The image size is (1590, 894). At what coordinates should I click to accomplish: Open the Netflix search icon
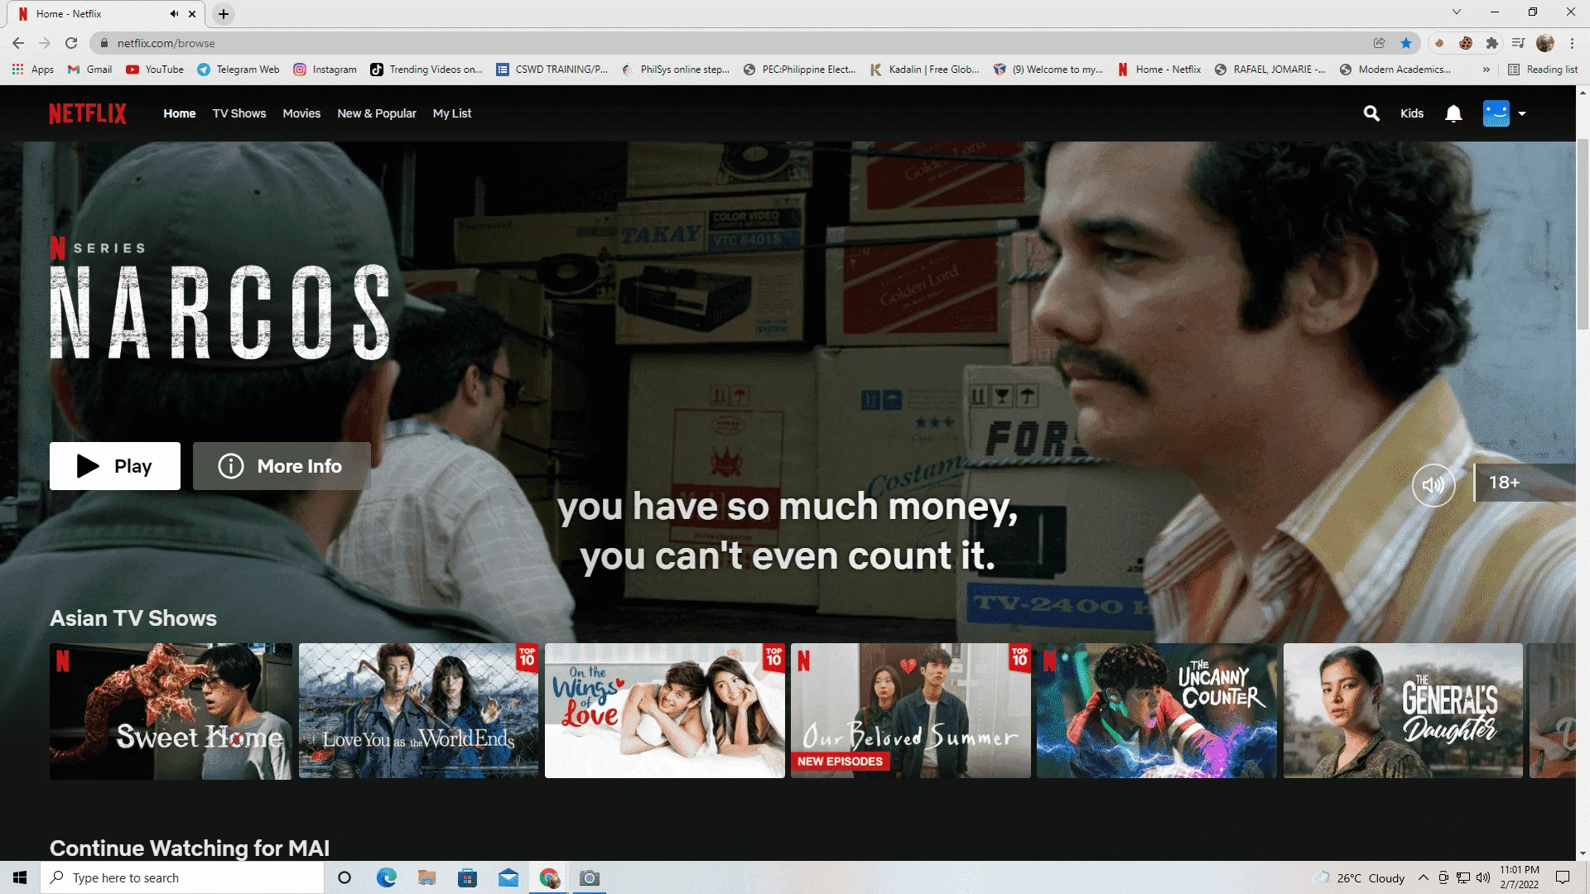coord(1371,113)
